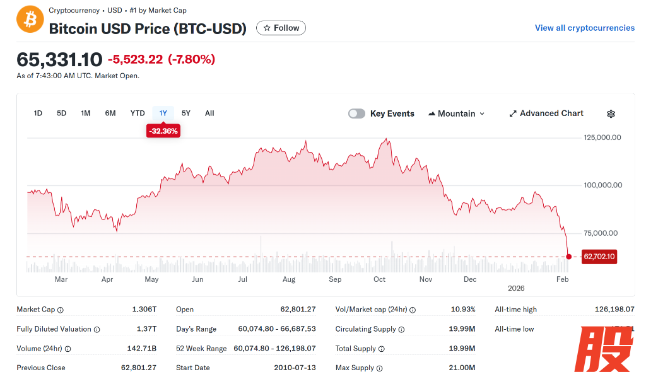The height and width of the screenshot is (384, 646).
Task: Open View all cryptocurrencies link
Action: click(x=585, y=28)
